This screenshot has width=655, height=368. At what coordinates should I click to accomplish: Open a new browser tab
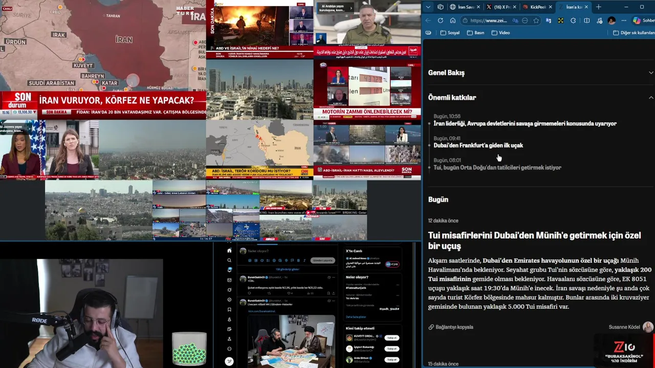click(x=598, y=7)
